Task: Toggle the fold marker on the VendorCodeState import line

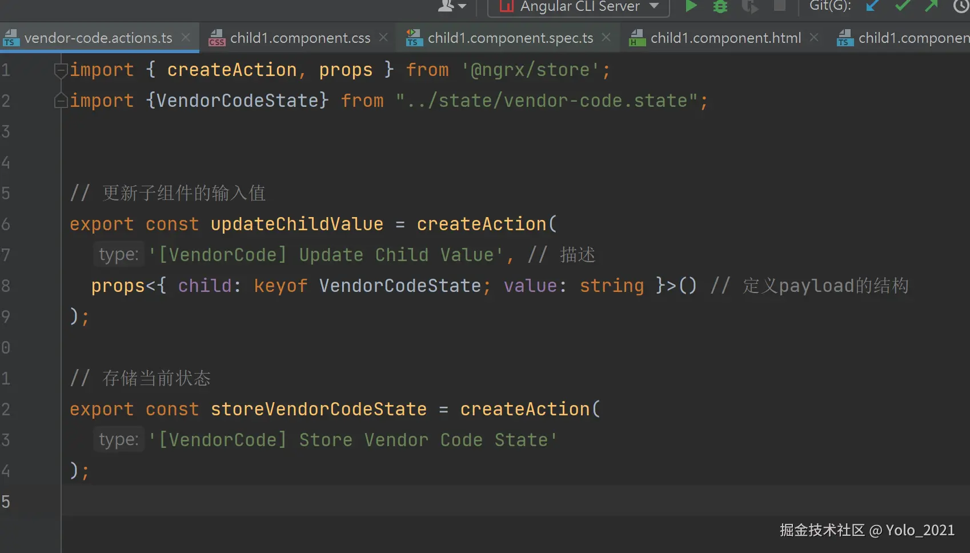Action: point(61,101)
